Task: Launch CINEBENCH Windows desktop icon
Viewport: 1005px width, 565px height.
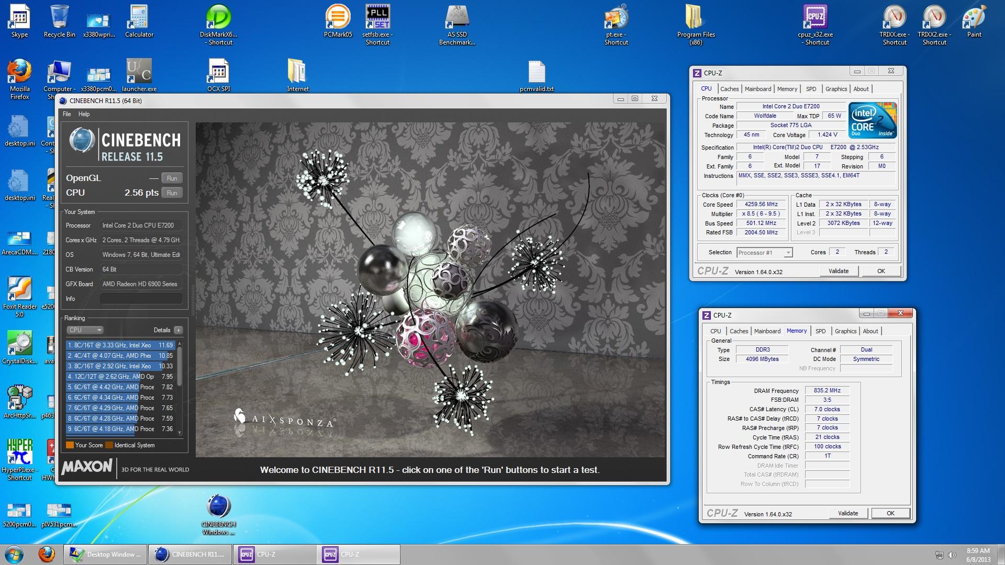Action: point(218,515)
